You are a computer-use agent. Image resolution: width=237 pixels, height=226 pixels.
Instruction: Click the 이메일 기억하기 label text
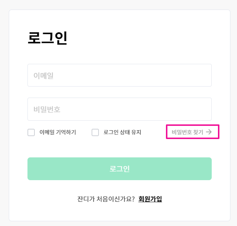(x=58, y=132)
